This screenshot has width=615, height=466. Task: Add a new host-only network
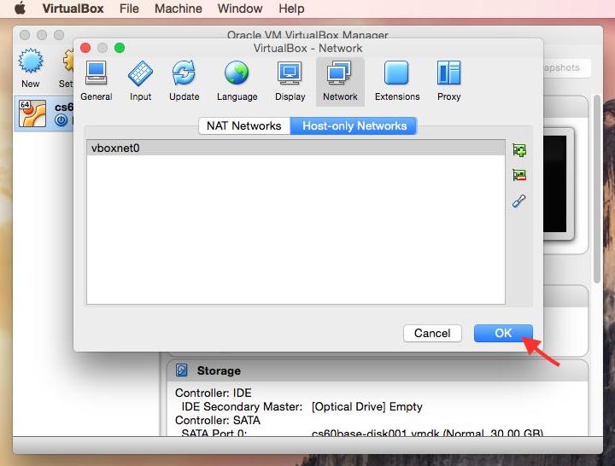pos(519,150)
